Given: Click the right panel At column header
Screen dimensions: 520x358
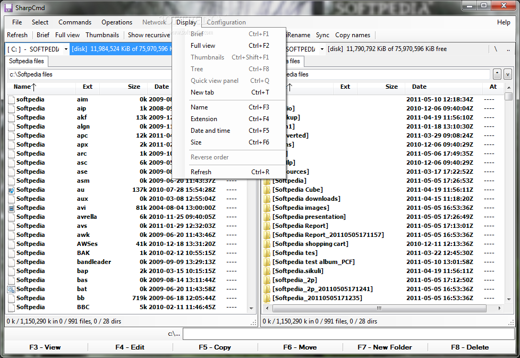Looking at the screenshot, I should (493, 87).
